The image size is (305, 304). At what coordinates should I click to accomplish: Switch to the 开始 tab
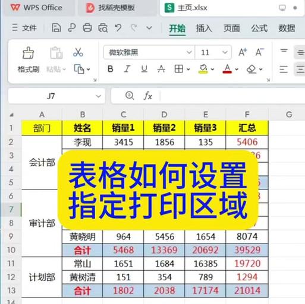[x=177, y=28]
